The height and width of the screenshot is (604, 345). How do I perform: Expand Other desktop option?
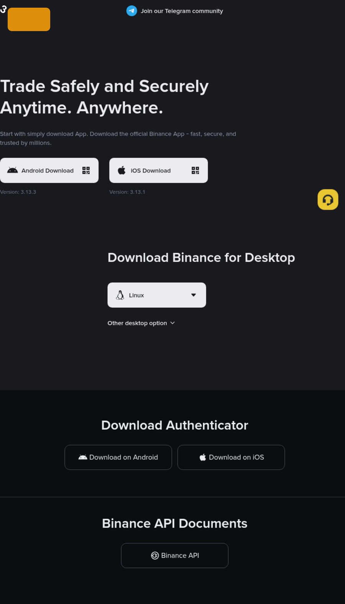137,323
